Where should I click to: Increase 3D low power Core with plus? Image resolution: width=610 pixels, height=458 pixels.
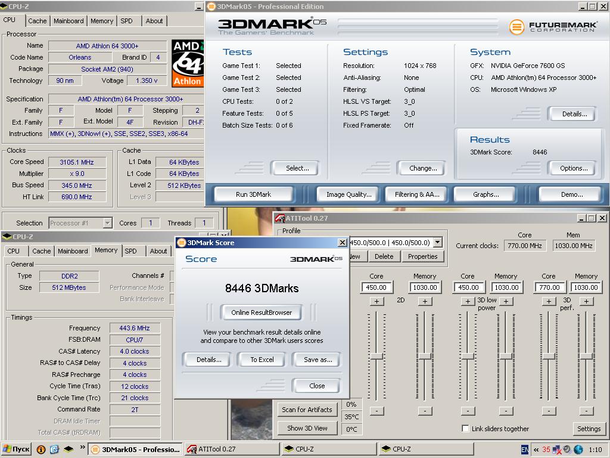pos(468,301)
